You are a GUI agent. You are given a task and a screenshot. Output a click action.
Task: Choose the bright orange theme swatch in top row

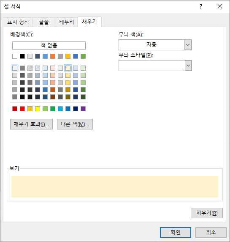[x=53, y=56]
